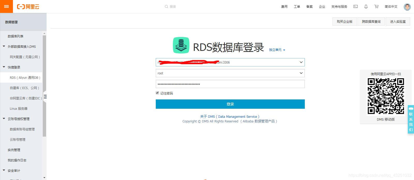Image resolution: width=414 pixels, height=180 pixels.
Task: Open 我的操作日志
Action: [17, 160]
